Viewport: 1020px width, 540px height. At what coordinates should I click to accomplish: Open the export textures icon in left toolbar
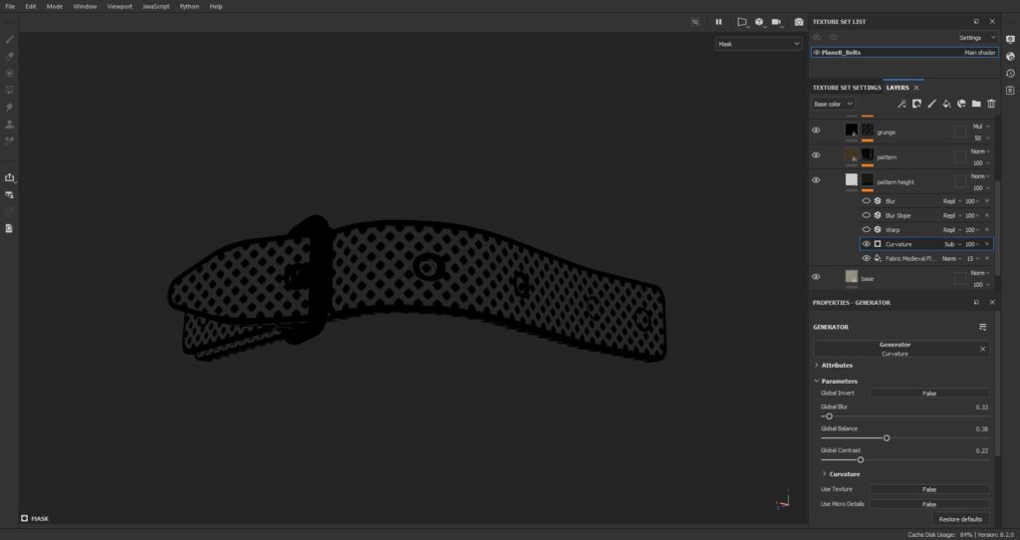10,177
